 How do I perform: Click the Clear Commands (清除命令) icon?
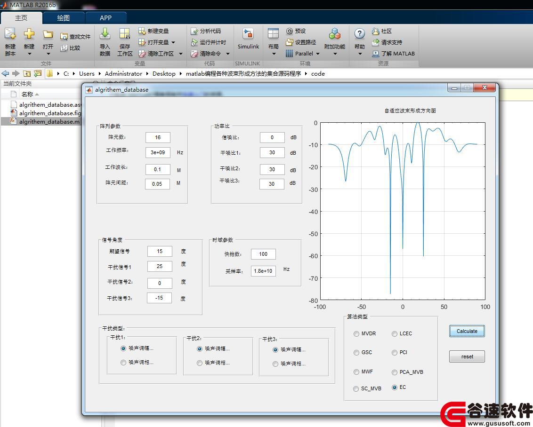[194, 53]
